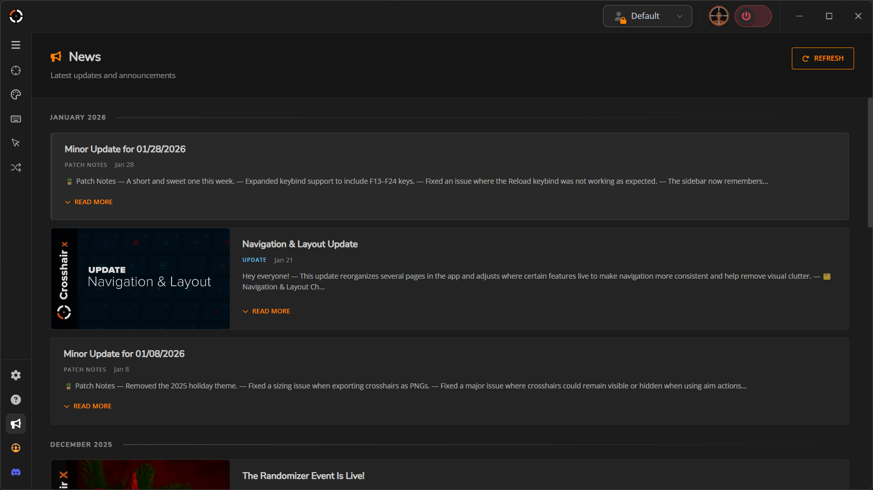The image size is (873, 490).
Task: Open the cursor pointer sidebar icon
Action: [x=16, y=143]
